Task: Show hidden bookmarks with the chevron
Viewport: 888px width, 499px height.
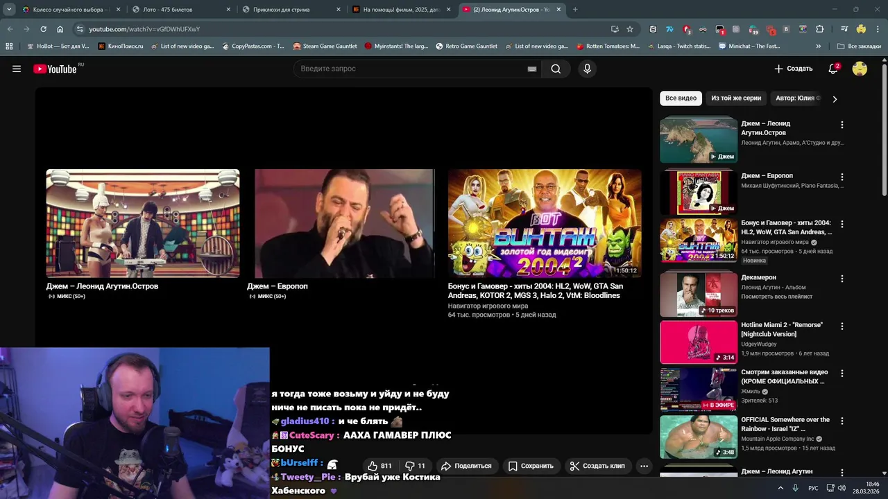Action: (x=819, y=46)
